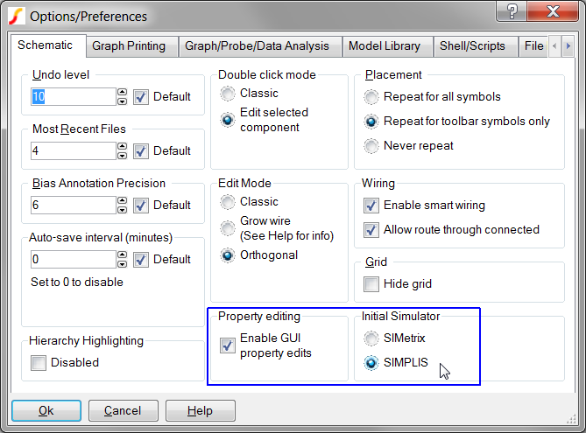586x433 pixels.
Task: Select Never repeat placement option
Action: pos(372,146)
